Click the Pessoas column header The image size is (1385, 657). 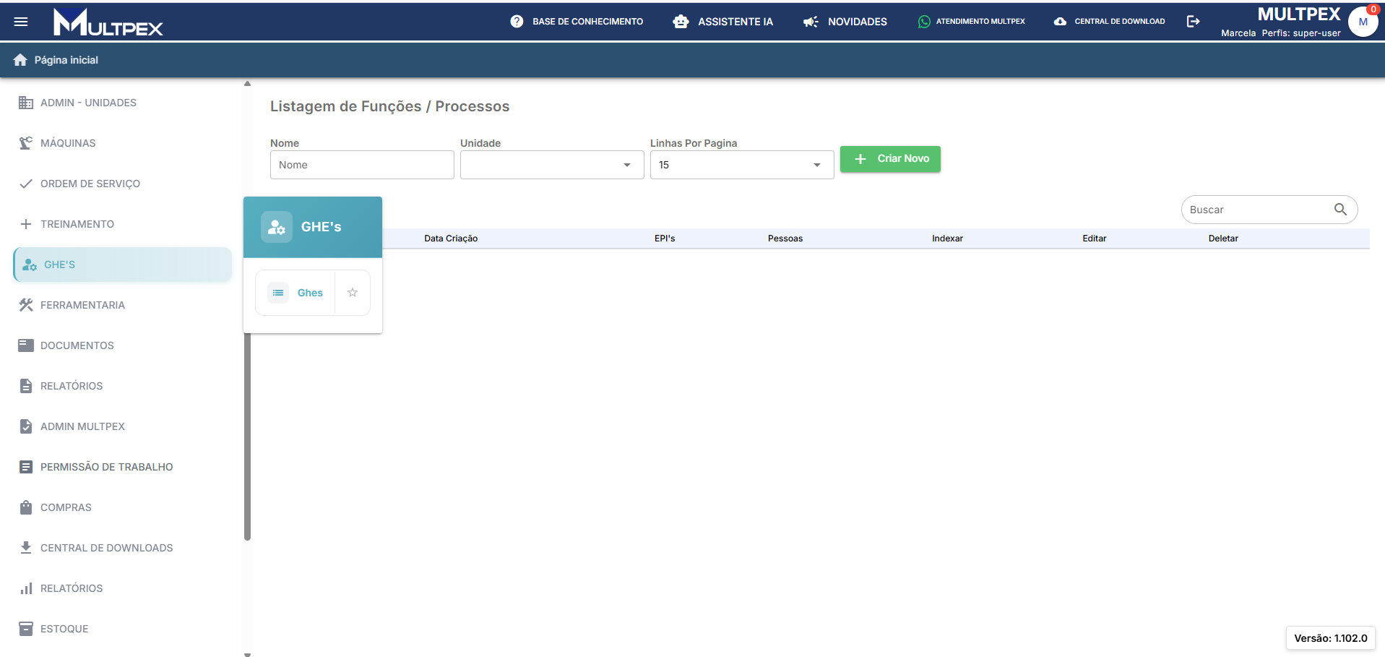pyautogui.click(x=785, y=239)
